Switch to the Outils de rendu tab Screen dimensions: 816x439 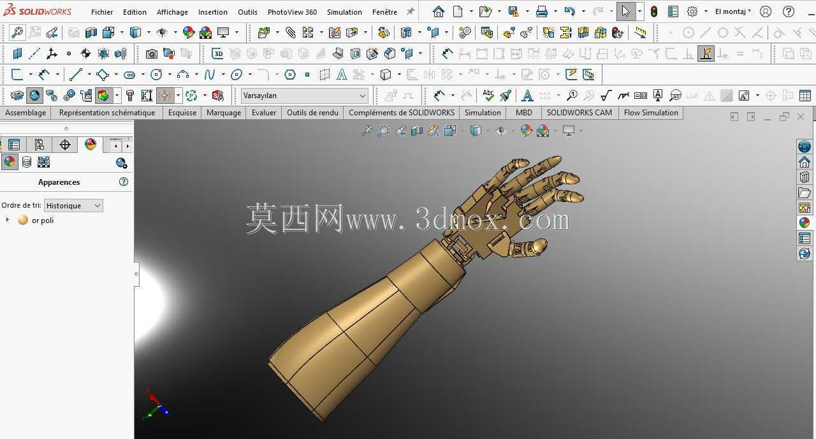click(x=312, y=113)
